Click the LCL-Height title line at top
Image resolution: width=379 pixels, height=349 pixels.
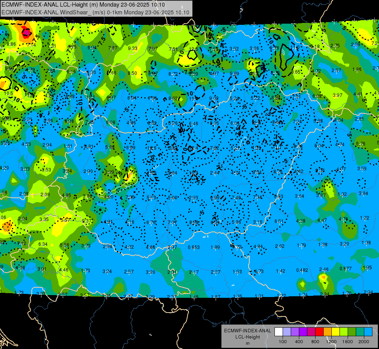[83, 5]
